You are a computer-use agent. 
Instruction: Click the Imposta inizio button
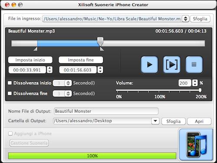30,60
